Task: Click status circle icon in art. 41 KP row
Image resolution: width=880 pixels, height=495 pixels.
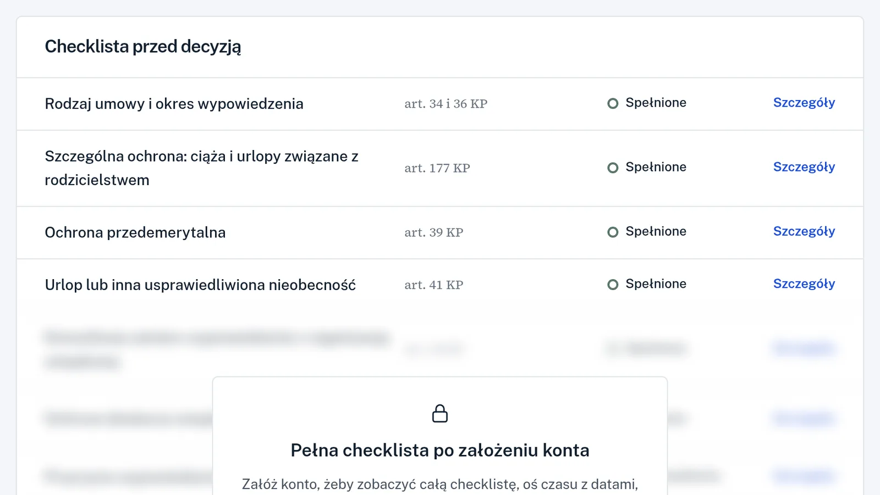Action: coord(613,285)
